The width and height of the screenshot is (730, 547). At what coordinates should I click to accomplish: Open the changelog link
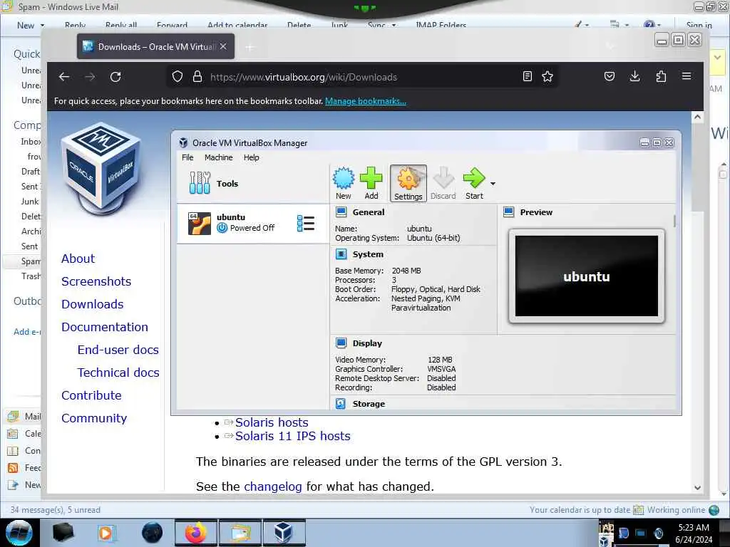[x=273, y=486]
